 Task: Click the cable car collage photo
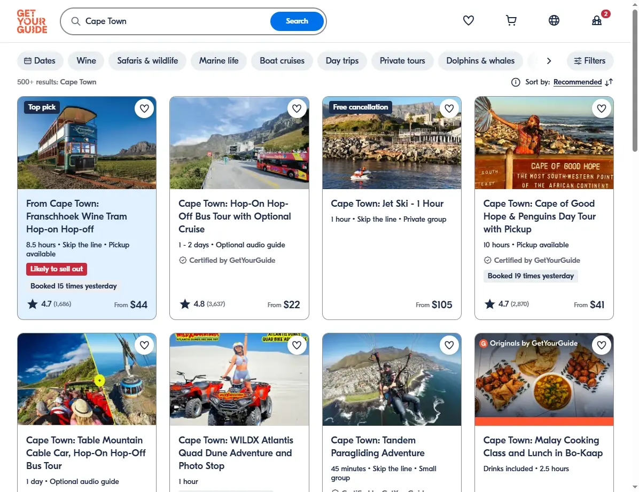[x=87, y=379]
